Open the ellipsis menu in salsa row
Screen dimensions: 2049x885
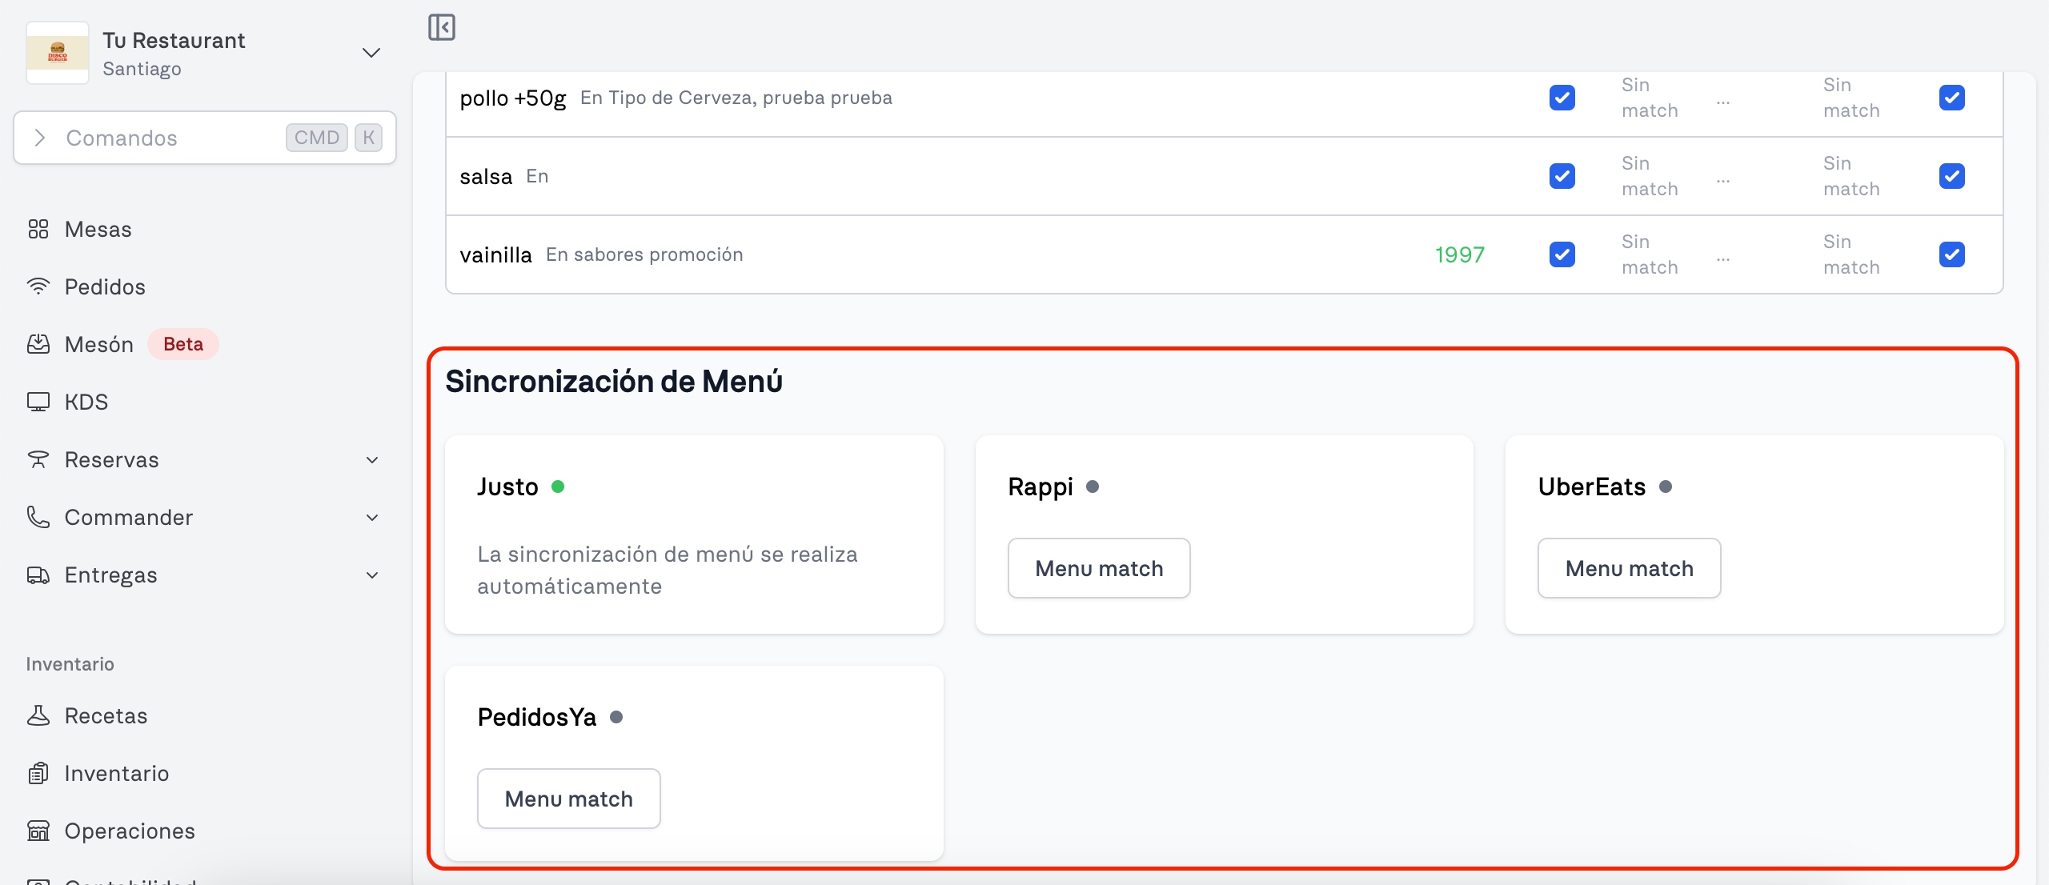click(x=1723, y=181)
